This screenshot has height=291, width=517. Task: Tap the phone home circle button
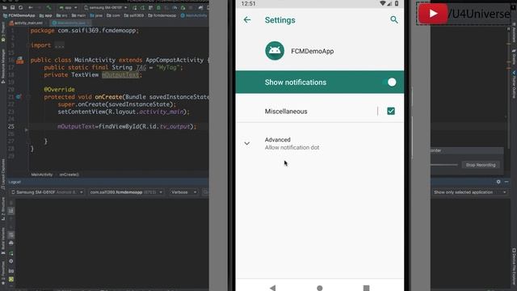pyautogui.click(x=320, y=288)
